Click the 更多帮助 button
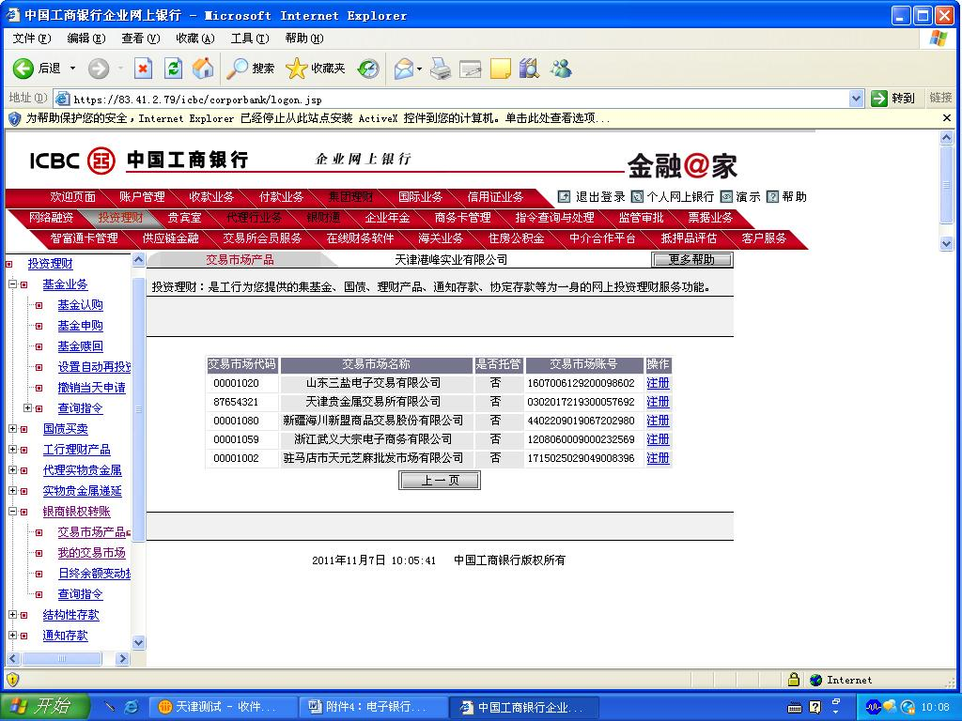The width and height of the screenshot is (962, 721). [x=691, y=260]
